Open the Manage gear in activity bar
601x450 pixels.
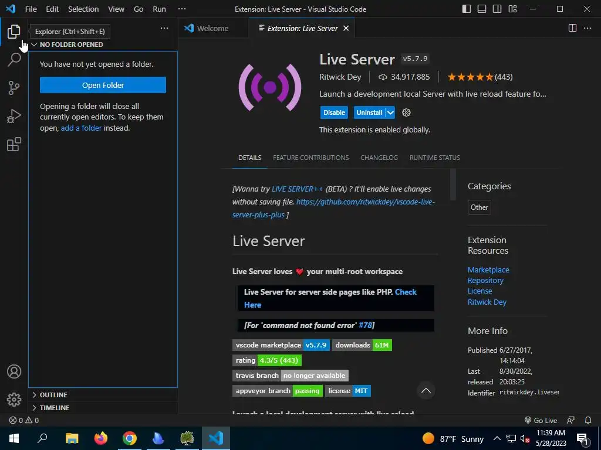point(14,400)
